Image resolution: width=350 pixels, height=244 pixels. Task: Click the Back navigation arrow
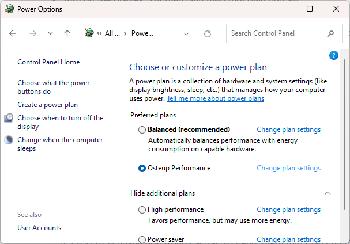(13, 33)
